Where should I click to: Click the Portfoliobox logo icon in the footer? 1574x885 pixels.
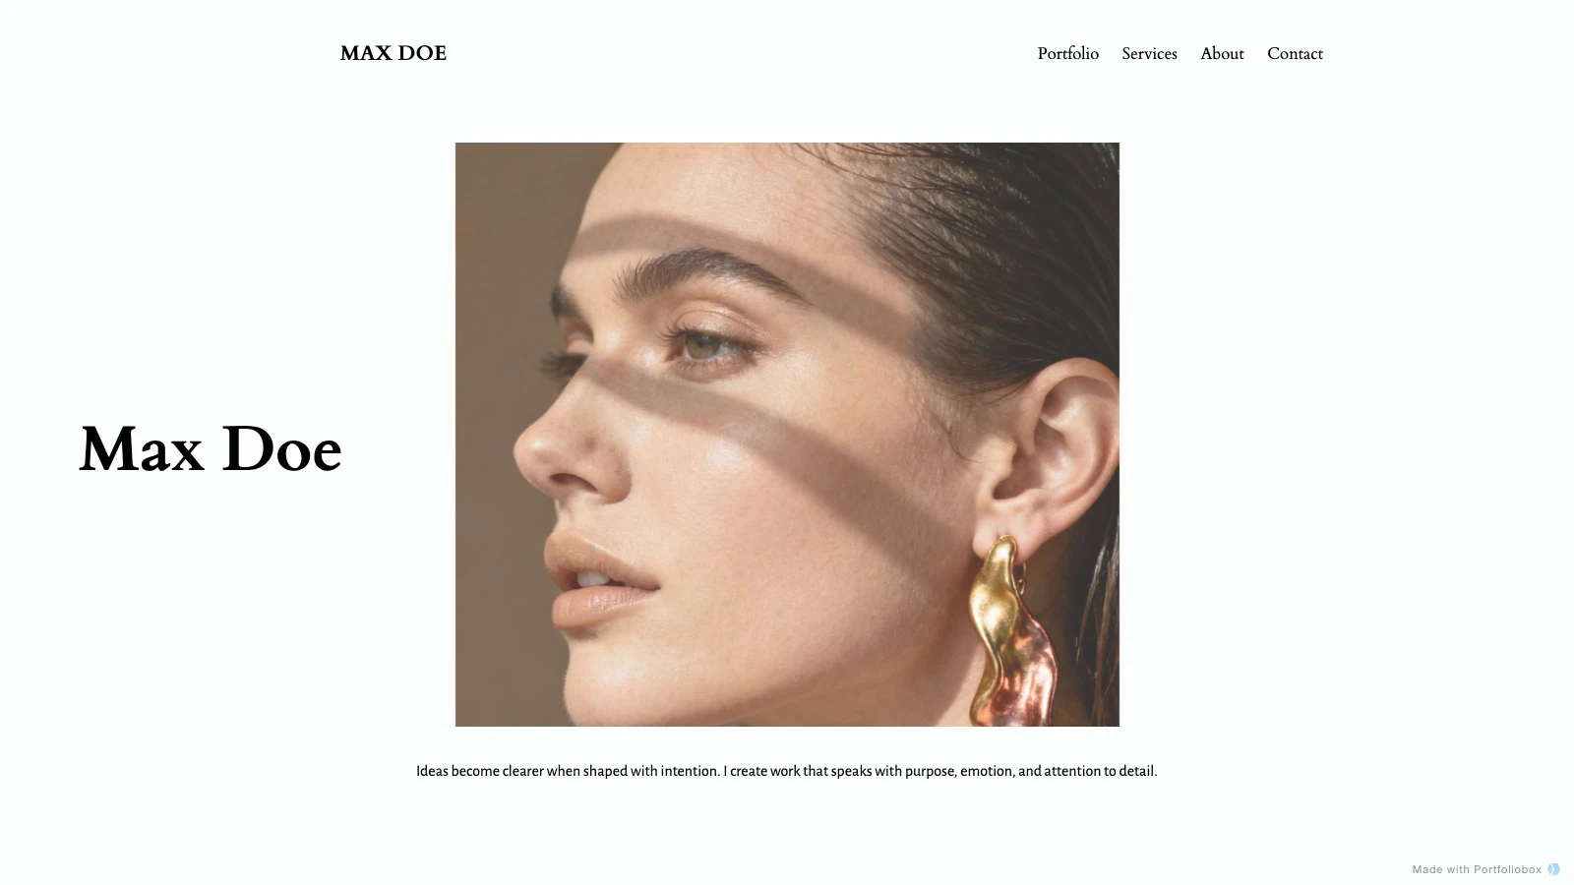(x=1553, y=869)
